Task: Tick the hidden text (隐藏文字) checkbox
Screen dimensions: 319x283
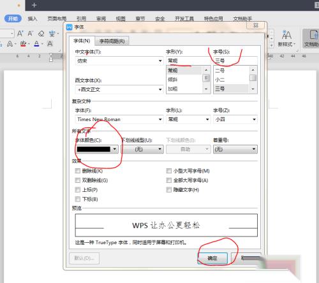Action: tap(168, 189)
